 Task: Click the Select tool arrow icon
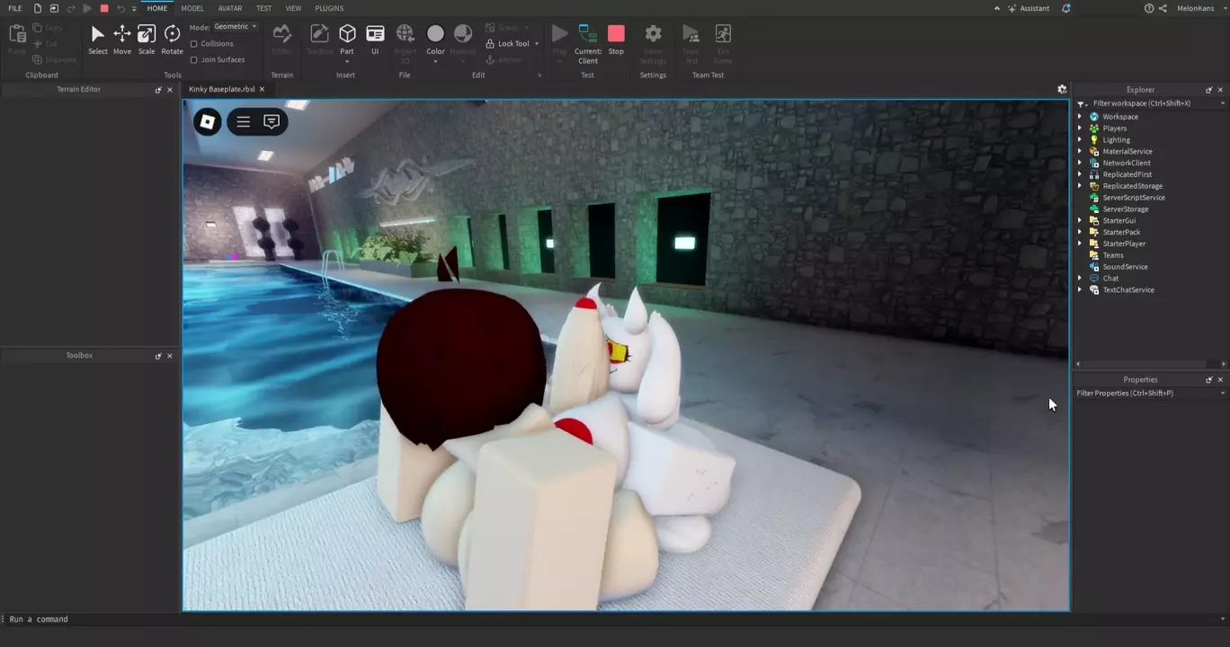tap(98, 34)
